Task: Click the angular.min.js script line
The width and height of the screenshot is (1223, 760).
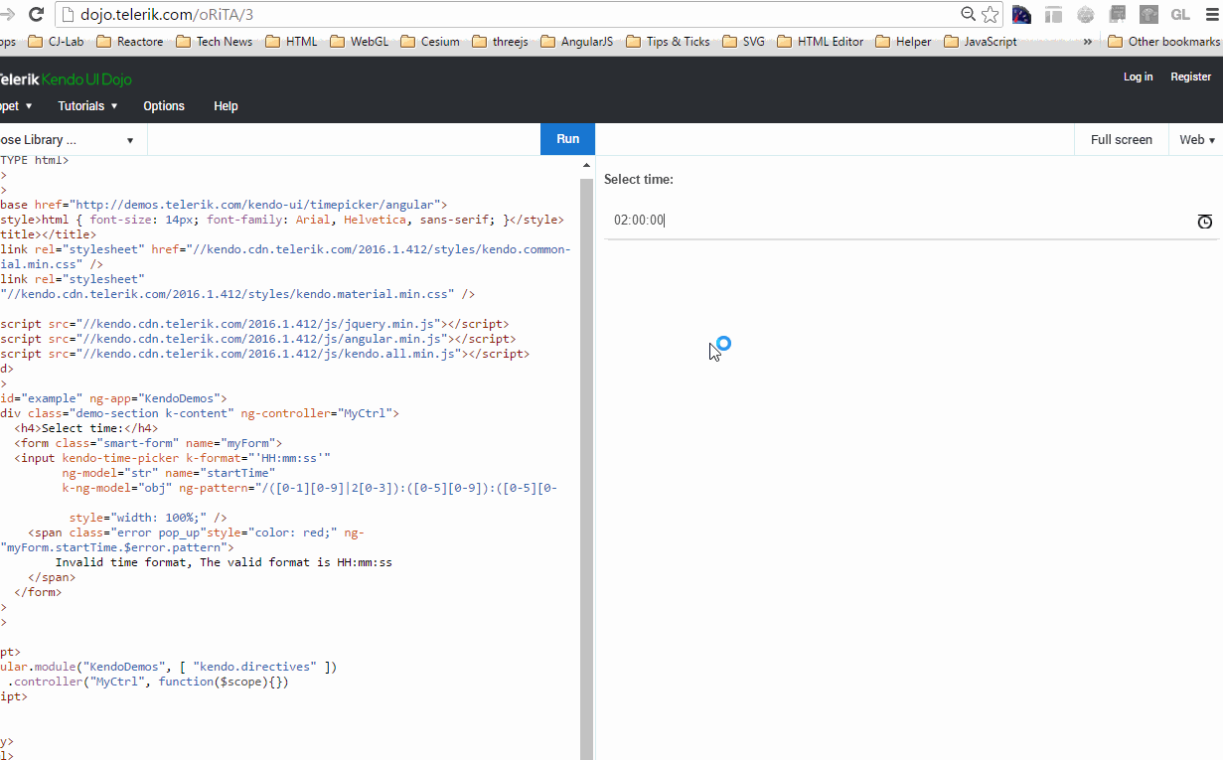Action: click(258, 339)
